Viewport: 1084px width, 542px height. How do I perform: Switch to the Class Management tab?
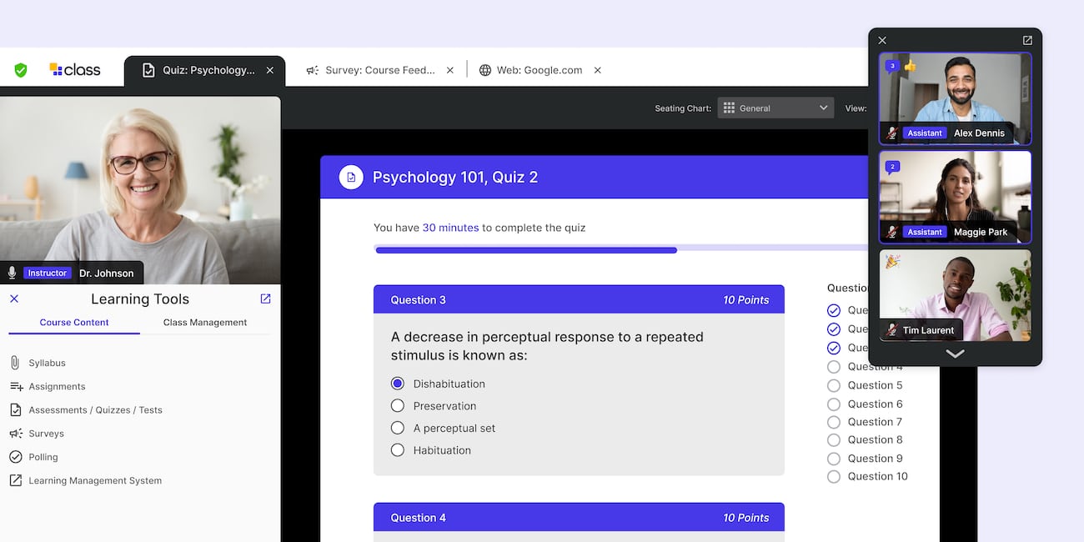tap(203, 322)
